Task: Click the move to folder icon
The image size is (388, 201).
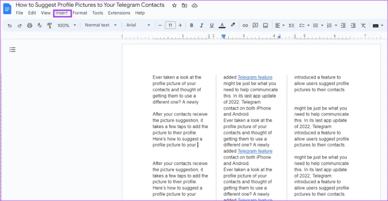Action: coord(184,5)
